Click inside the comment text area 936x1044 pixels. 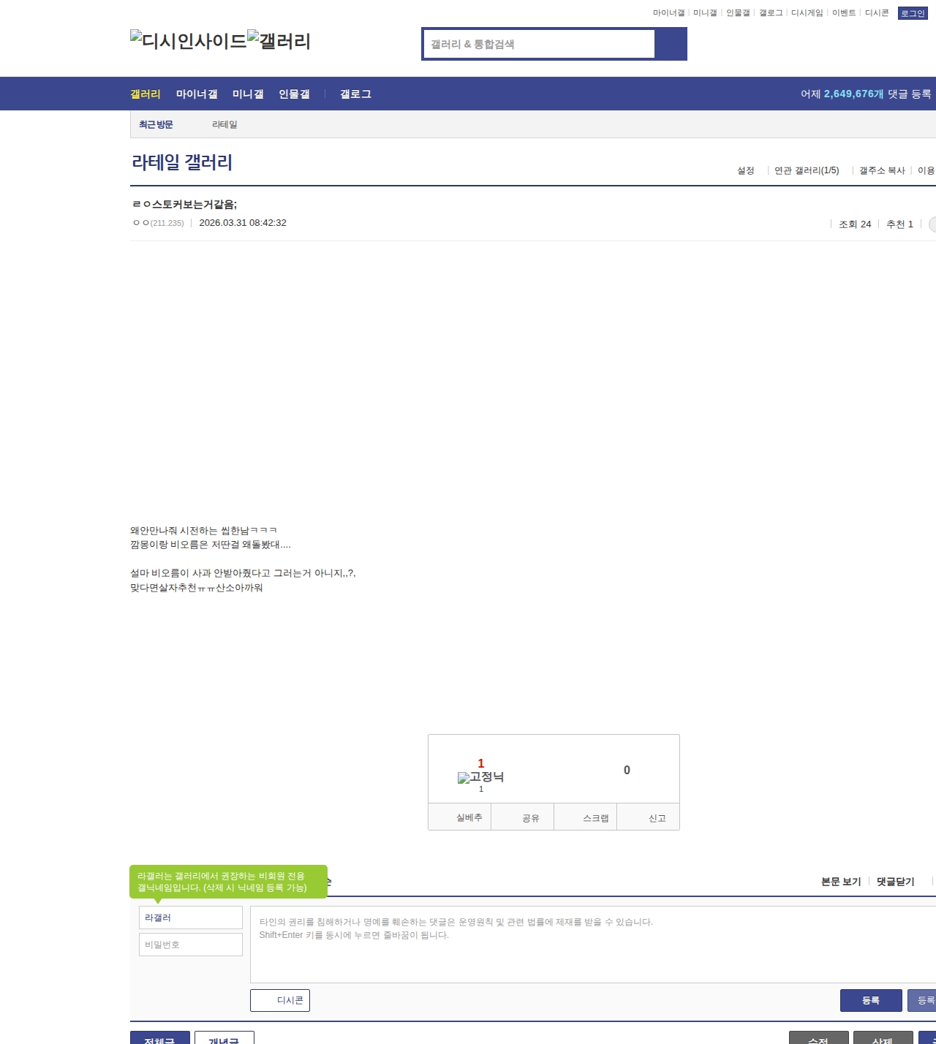[x=593, y=945]
